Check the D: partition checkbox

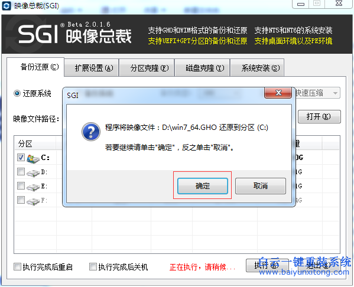click(21, 172)
